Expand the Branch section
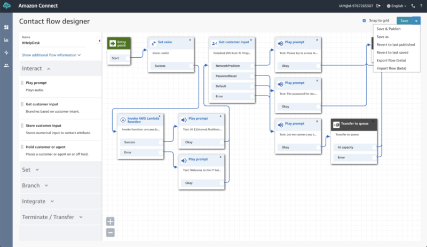Image resolution: width=427 pixels, height=247 pixels. point(46,186)
